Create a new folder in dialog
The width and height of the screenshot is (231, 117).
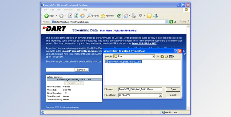point(166,56)
